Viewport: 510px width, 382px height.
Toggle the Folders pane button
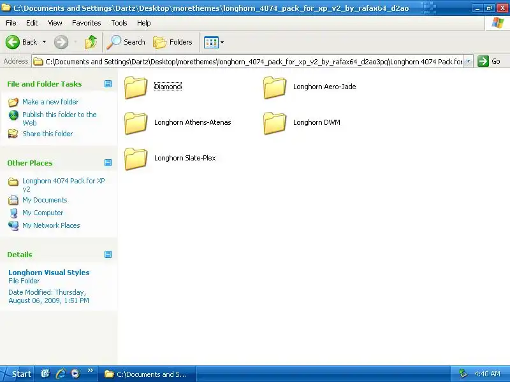pyautogui.click(x=173, y=42)
